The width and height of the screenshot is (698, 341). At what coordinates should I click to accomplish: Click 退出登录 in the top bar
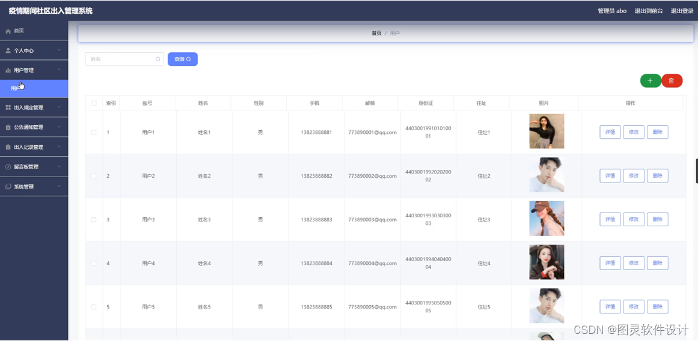[682, 11]
